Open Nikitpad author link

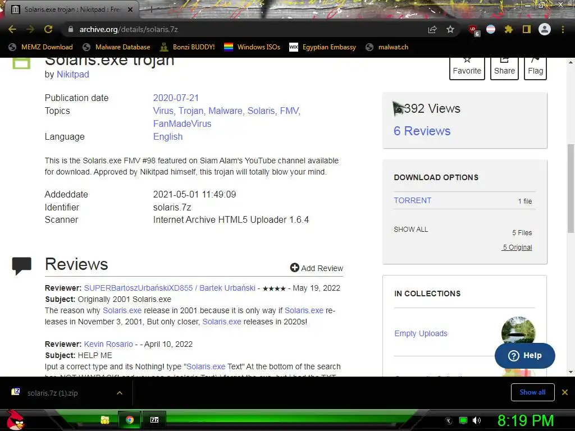(x=72, y=74)
